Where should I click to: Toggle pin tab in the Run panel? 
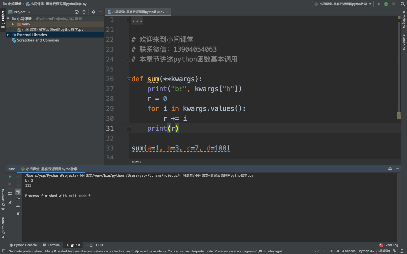tap(10, 202)
